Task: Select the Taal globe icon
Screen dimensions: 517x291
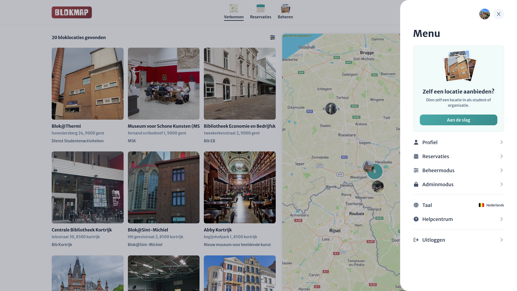Action: pos(416,205)
